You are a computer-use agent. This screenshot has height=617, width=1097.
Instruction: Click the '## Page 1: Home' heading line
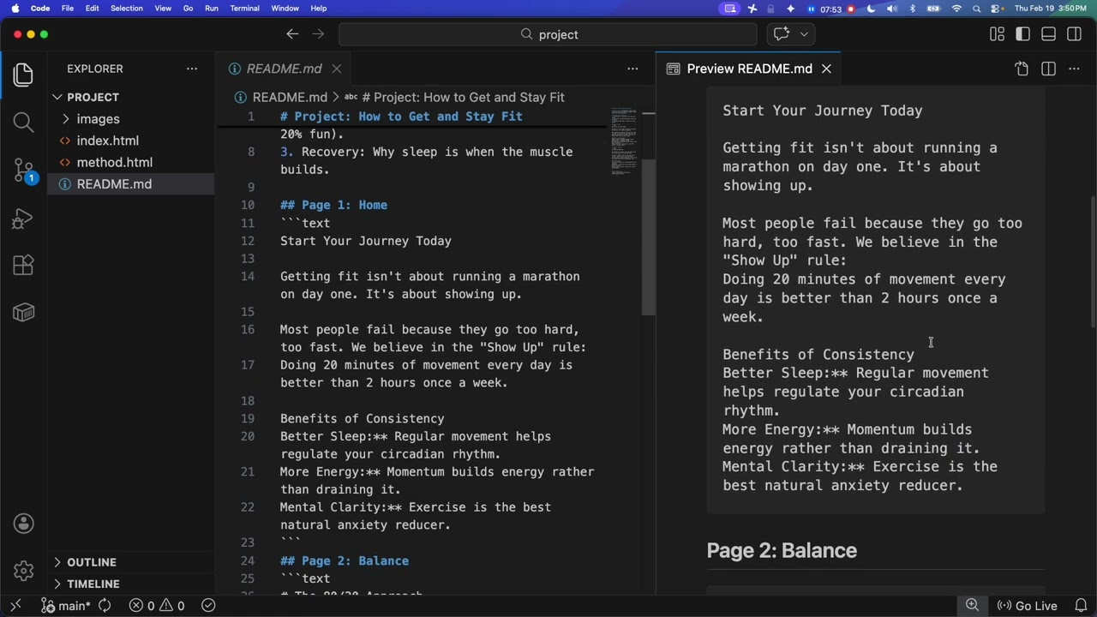tap(333, 205)
